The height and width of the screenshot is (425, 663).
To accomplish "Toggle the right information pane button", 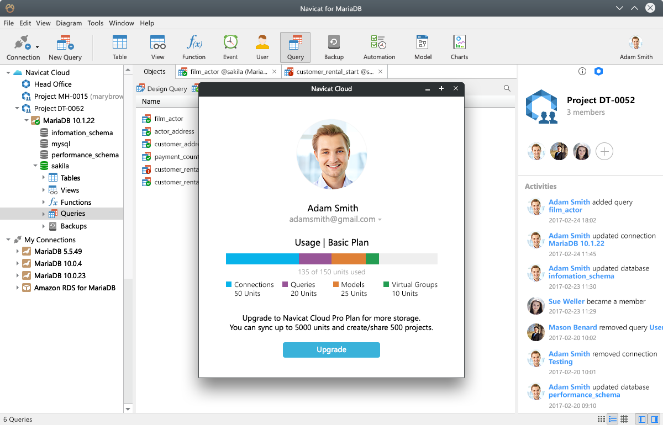I will point(653,419).
